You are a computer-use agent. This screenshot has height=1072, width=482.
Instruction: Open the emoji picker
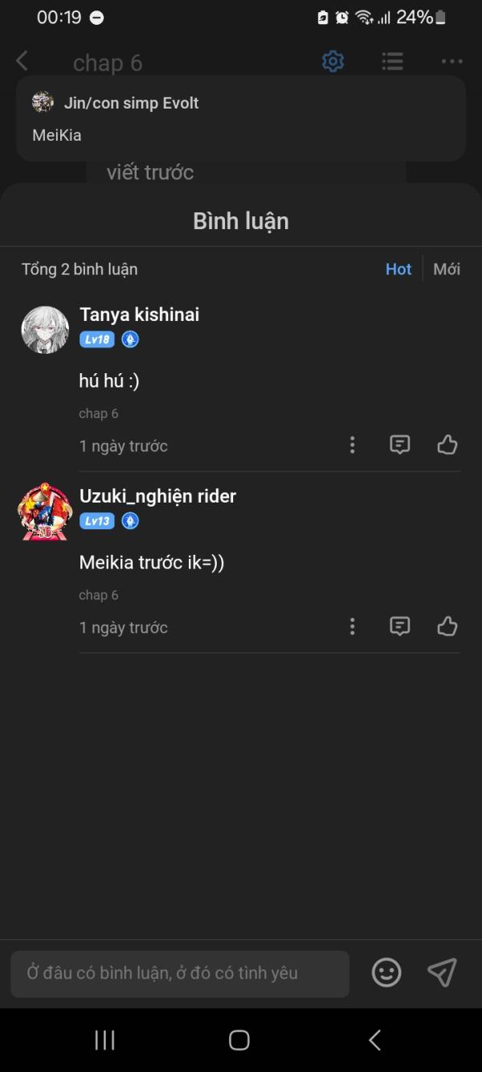(x=386, y=973)
